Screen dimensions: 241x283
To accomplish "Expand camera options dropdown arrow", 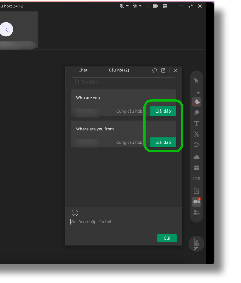I will (140, 6).
